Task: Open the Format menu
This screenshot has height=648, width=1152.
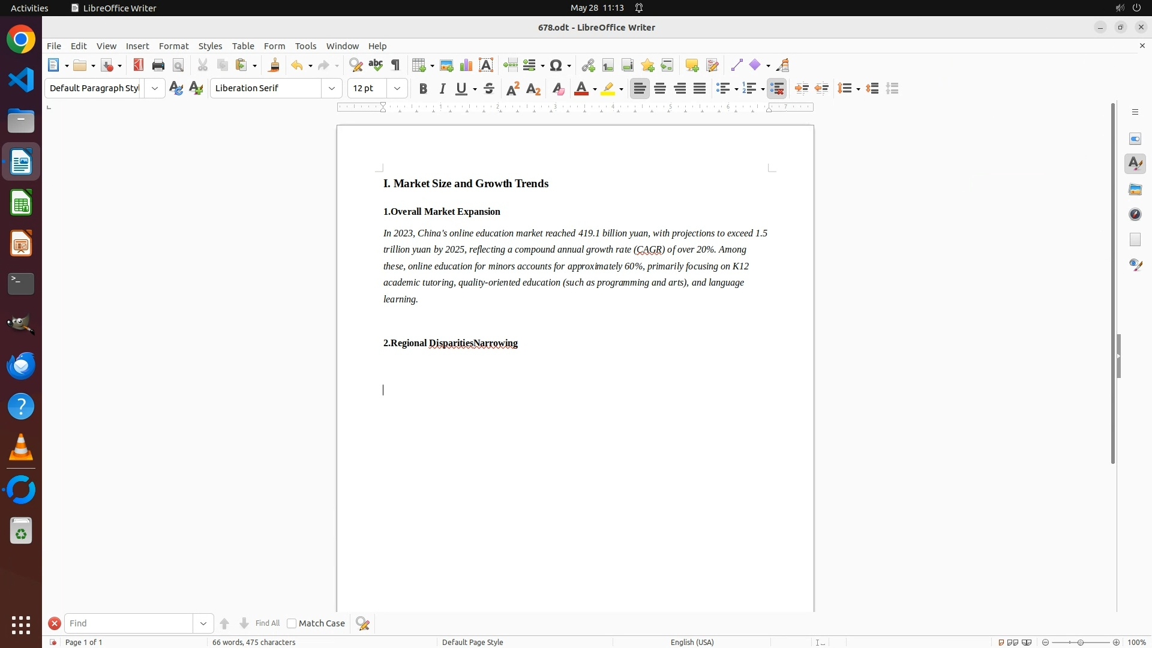Action: (173, 46)
